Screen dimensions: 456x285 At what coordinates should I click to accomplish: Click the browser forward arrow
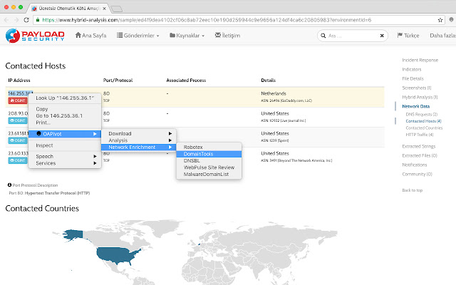coord(21,20)
